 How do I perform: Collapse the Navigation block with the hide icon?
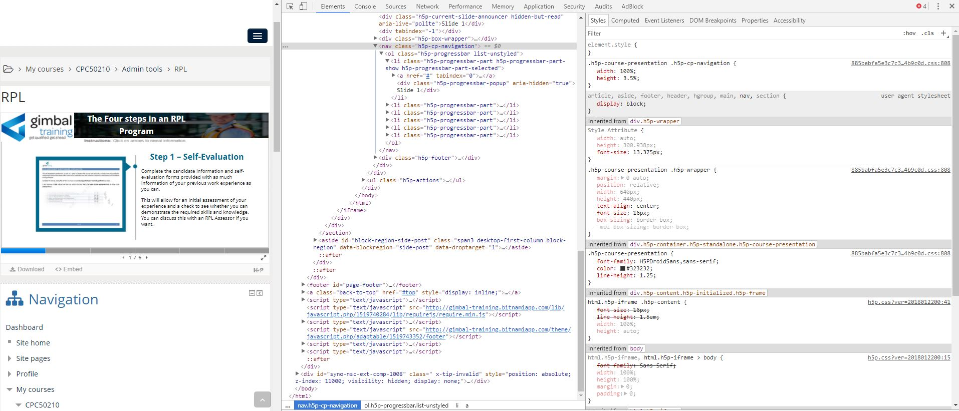[252, 293]
